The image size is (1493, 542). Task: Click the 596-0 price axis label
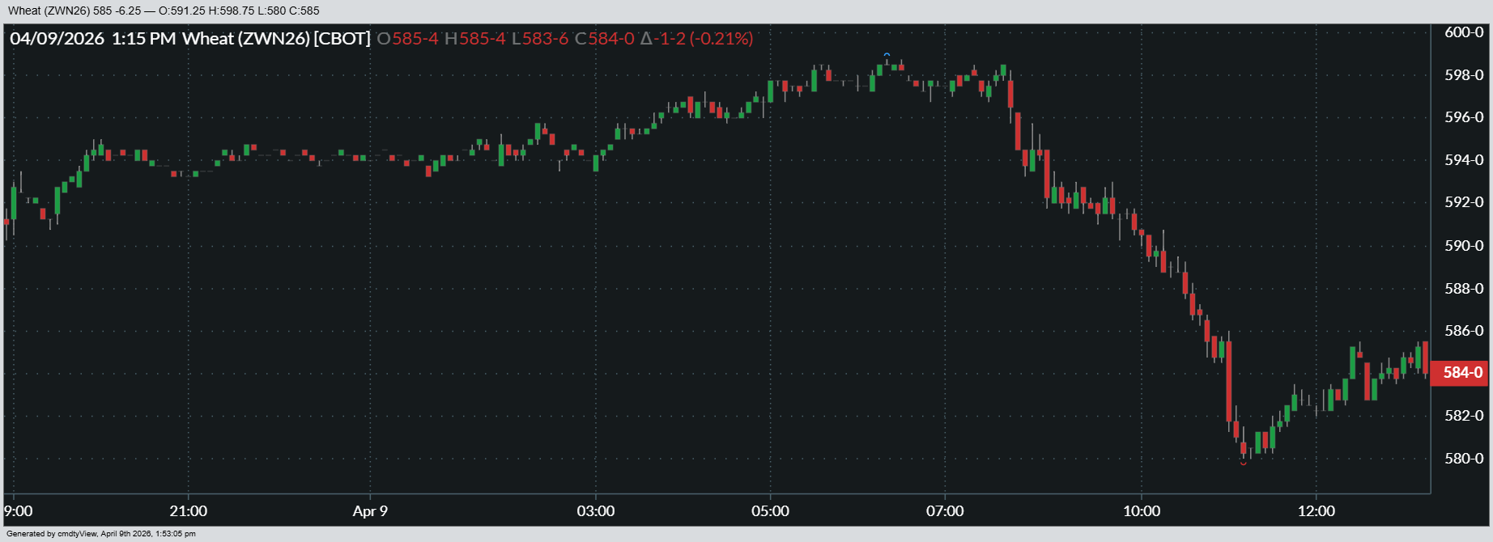1464,117
